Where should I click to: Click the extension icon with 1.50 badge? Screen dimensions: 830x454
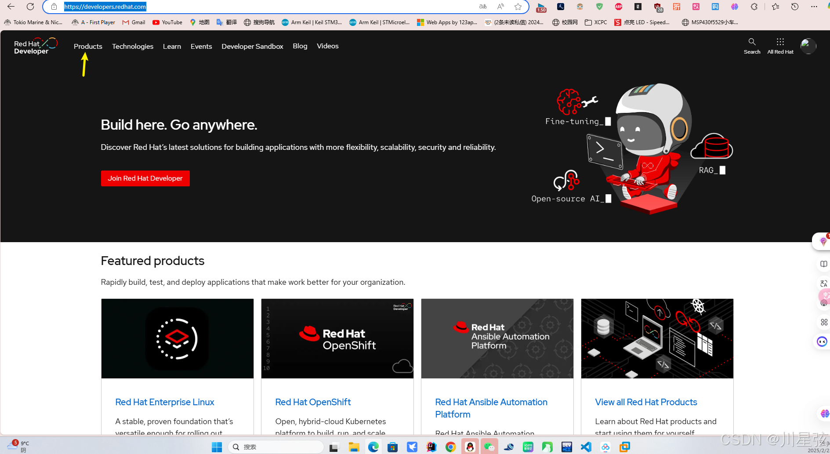pos(541,7)
